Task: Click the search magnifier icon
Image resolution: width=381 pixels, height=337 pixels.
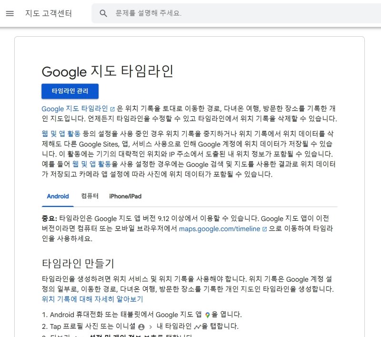Action: coord(103,13)
